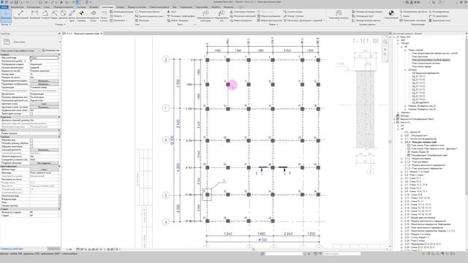This screenshot has height=263, width=468.
Task: Select the Diameter (Диаметр) dimension tool
Action: pos(63,15)
